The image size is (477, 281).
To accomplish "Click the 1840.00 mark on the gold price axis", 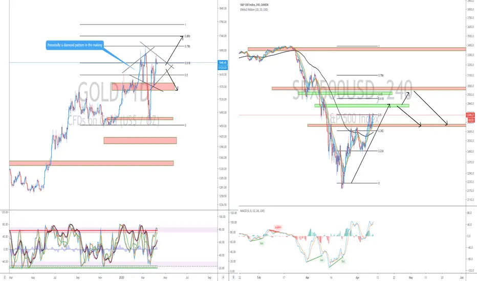I will tap(223, 8).
